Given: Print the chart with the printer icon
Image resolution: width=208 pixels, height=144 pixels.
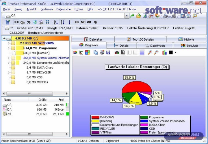Looking at the screenshot, I should coord(102,52).
